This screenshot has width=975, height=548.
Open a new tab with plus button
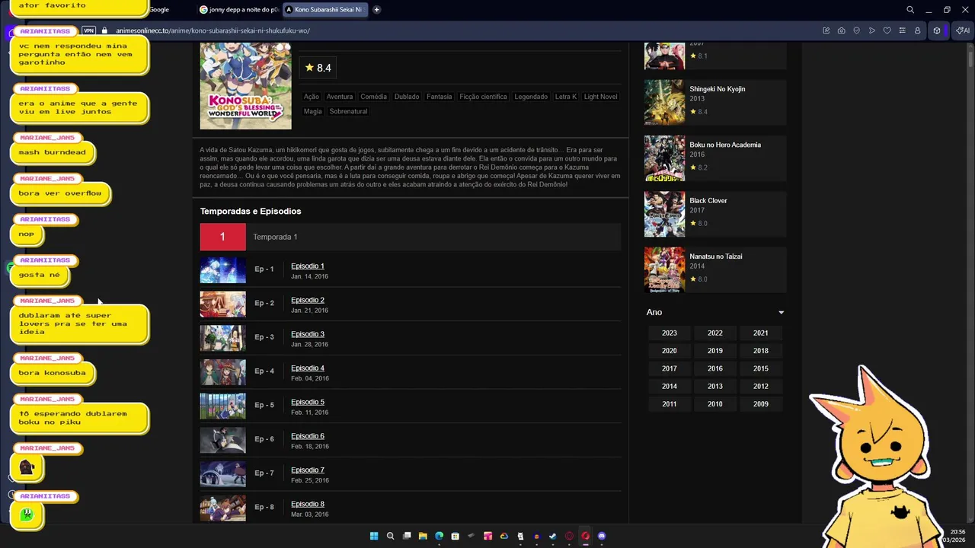[376, 10]
